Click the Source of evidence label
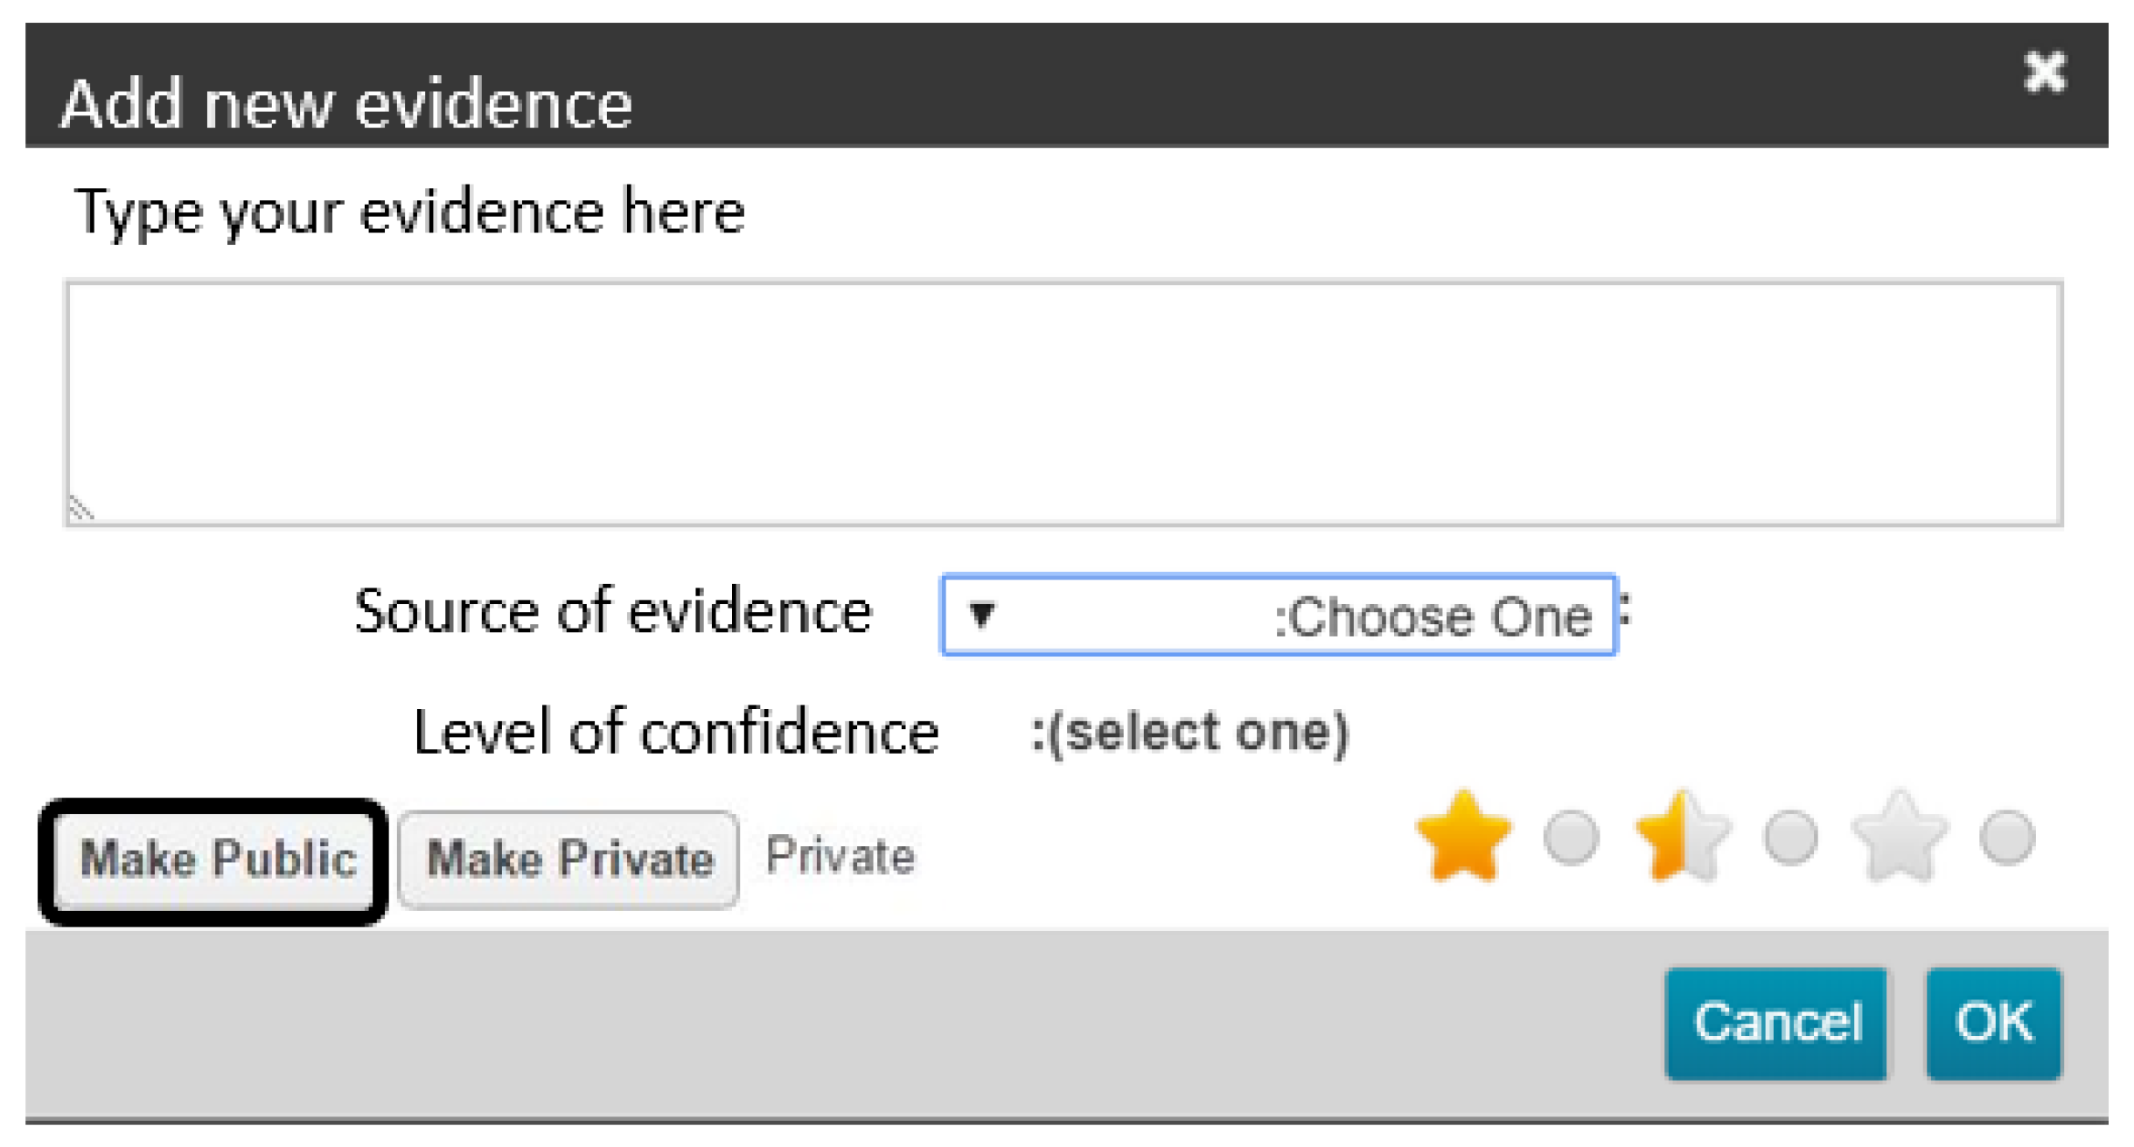The width and height of the screenshot is (2134, 1147). click(x=613, y=611)
